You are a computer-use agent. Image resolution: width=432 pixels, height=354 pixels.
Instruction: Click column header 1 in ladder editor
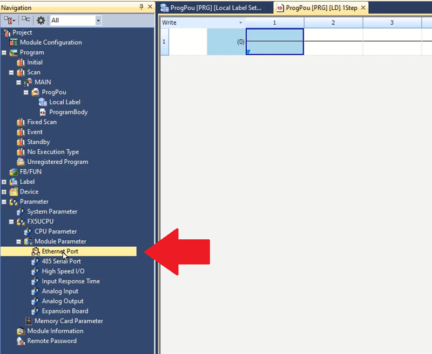coord(275,23)
